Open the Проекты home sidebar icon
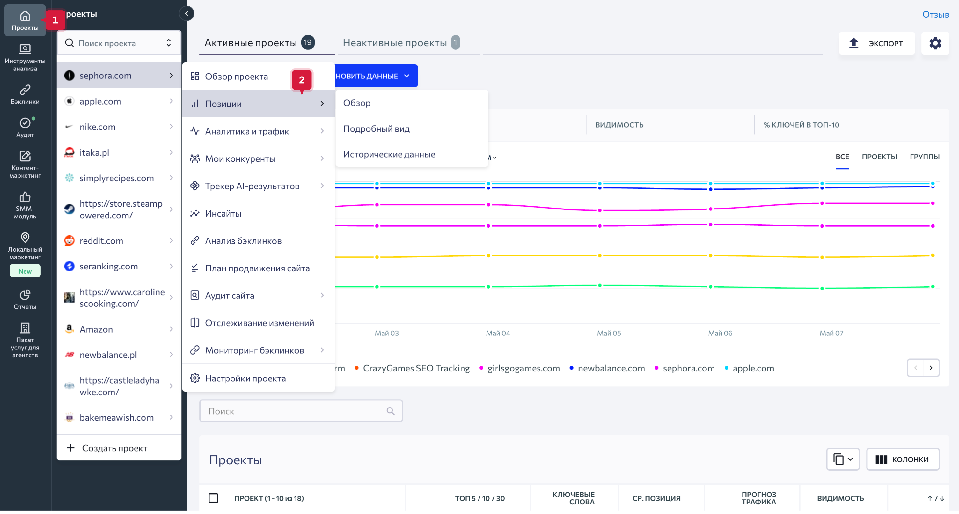The image size is (959, 514). pyautogui.click(x=25, y=20)
